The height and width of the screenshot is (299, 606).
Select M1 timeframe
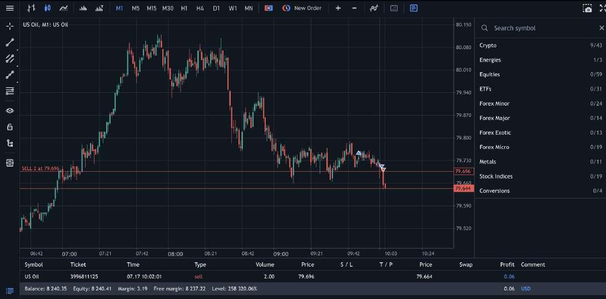(120, 8)
